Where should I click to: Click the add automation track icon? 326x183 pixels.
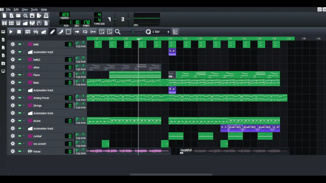pyautogui.click(x=44, y=32)
